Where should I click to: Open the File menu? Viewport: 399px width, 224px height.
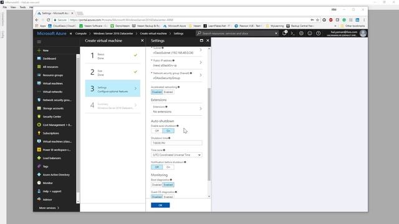5,7
